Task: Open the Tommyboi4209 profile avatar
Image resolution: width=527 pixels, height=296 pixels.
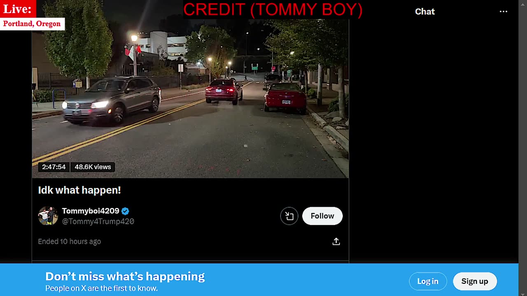Action: (48, 216)
